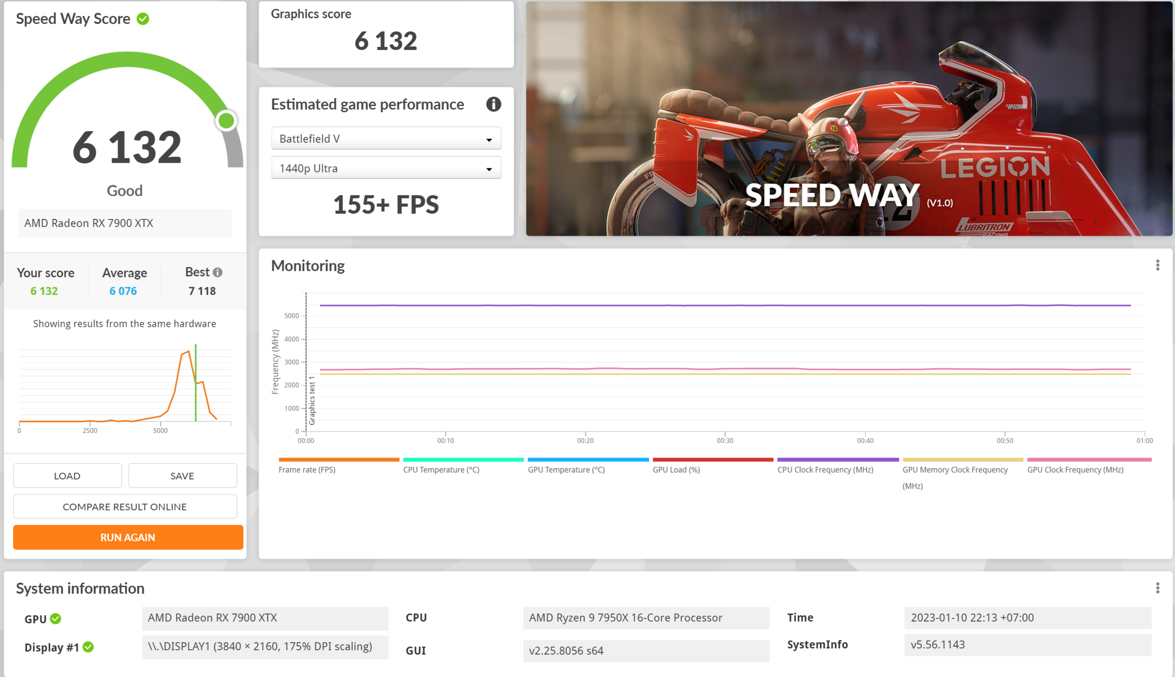The width and height of the screenshot is (1175, 677).
Task: Click the Your score value 6 132
Action: point(44,291)
